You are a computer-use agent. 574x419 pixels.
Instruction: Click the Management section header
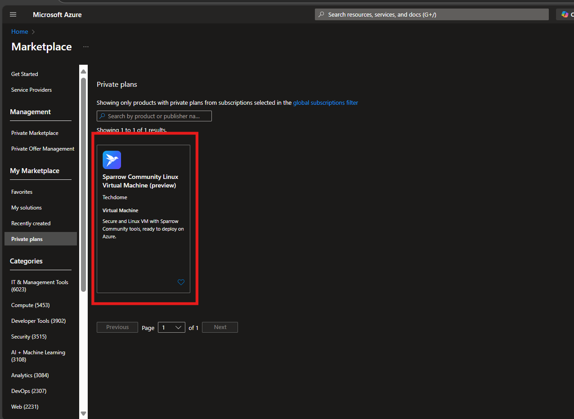click(31, 112)
